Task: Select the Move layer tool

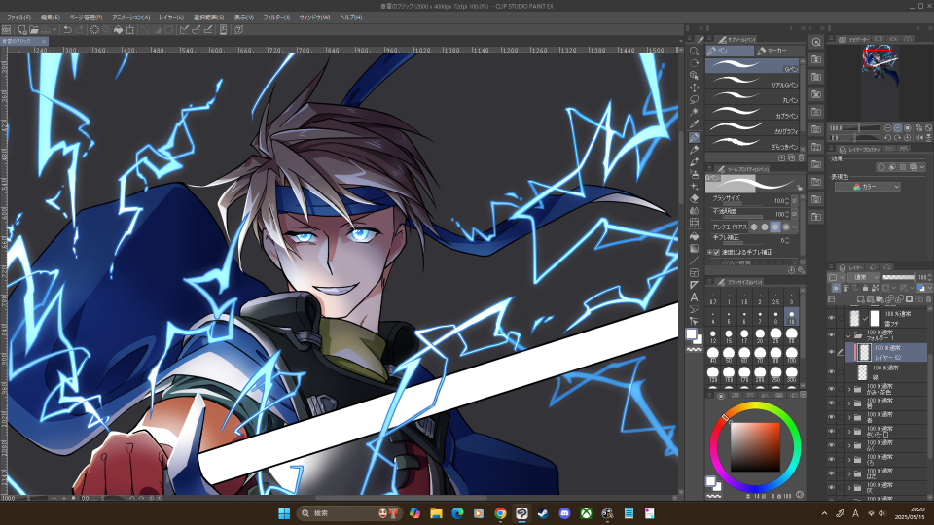Action: tap(694, 75)
